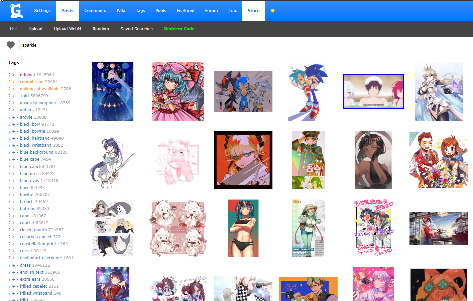Open the blue-bordered bath scene video thumbnail
Screen dimensions: 473x301
click(x=373, y=91)
